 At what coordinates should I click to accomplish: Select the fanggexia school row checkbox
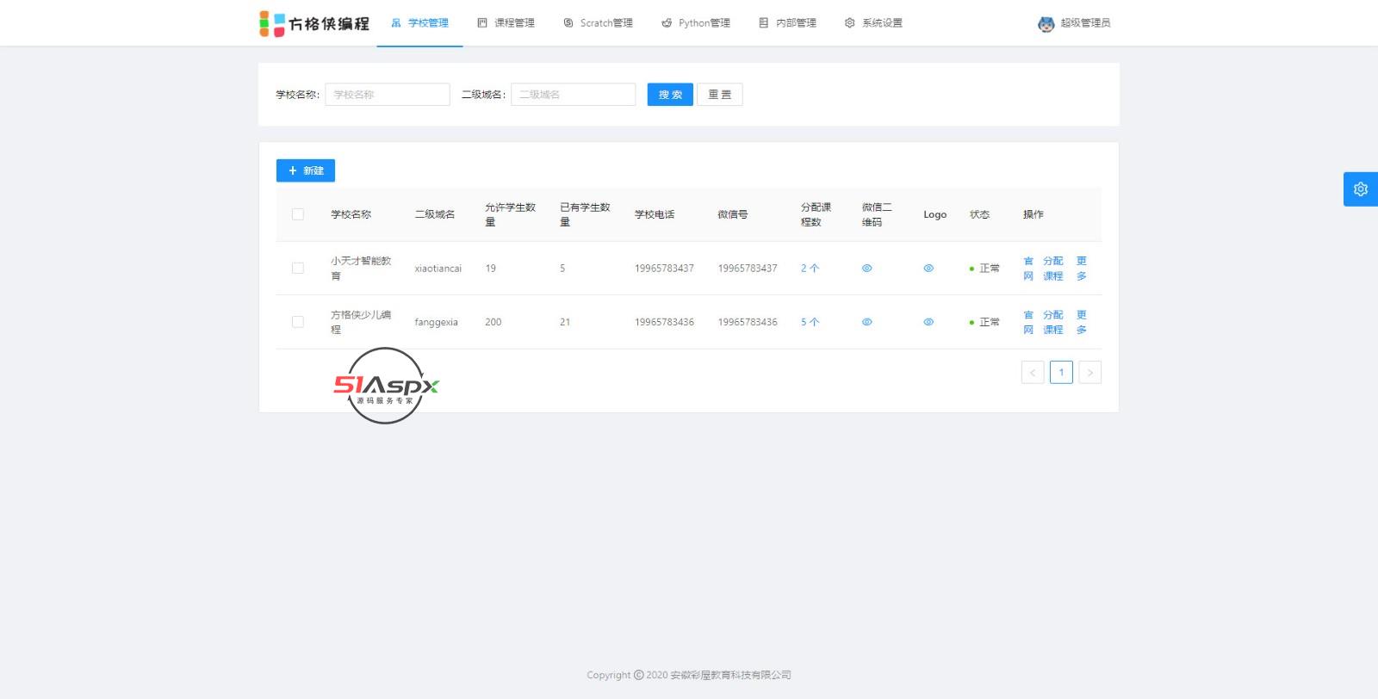click(x=298, y=322)
